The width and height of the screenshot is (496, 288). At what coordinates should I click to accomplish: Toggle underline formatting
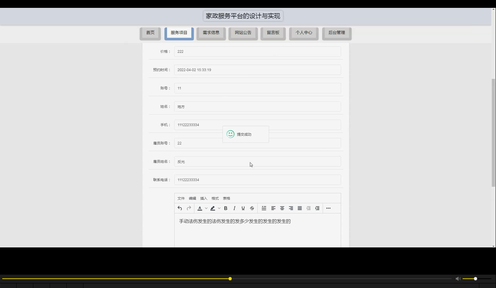[x=243, y=208]
